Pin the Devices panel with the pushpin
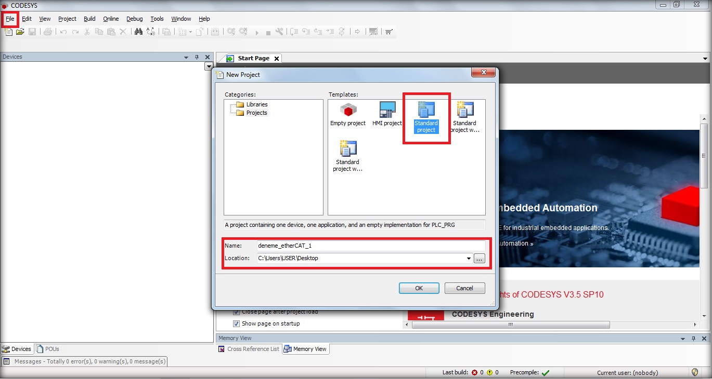Image resolution: width=712 pixels, height=379 pixels. (197, 57)
